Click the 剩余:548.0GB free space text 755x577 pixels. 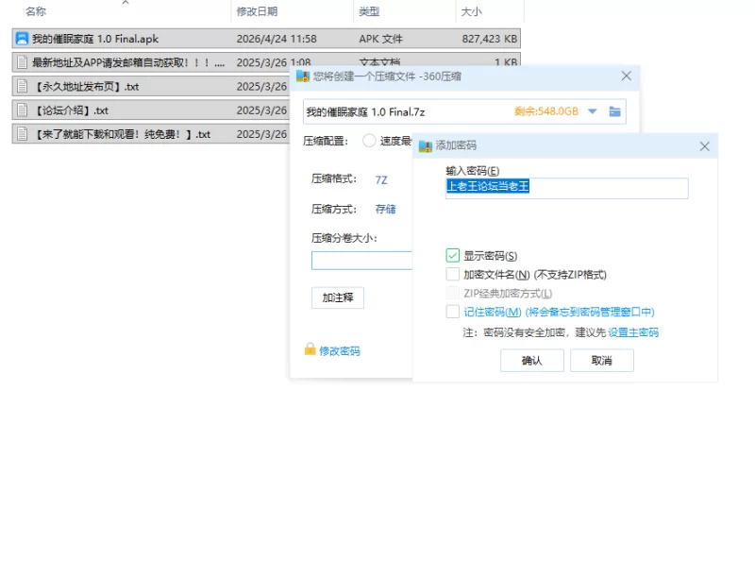546,111
